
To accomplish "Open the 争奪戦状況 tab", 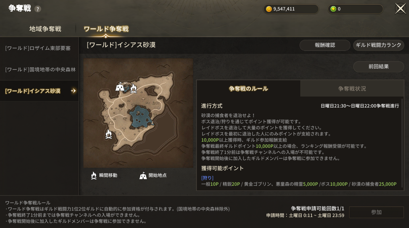I will pyautogui.click(x=352, y=89).
